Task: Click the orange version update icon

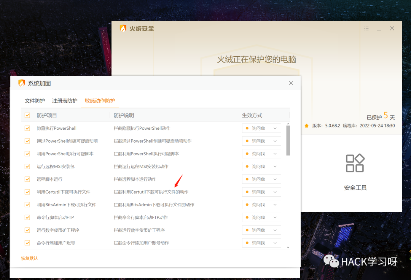Action: coord(307,126)
